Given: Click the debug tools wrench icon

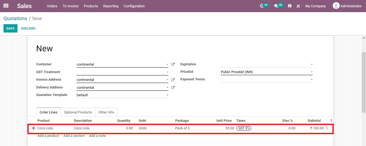Looking at the screenshot, I should point(298,6).
